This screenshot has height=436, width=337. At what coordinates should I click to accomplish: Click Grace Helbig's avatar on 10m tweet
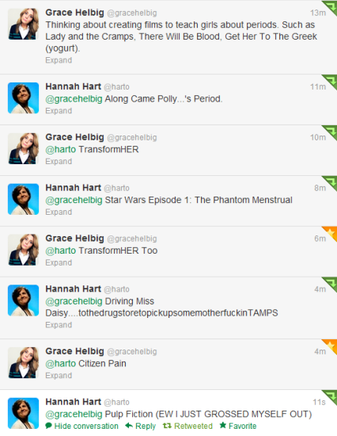(x=23, y=148)
